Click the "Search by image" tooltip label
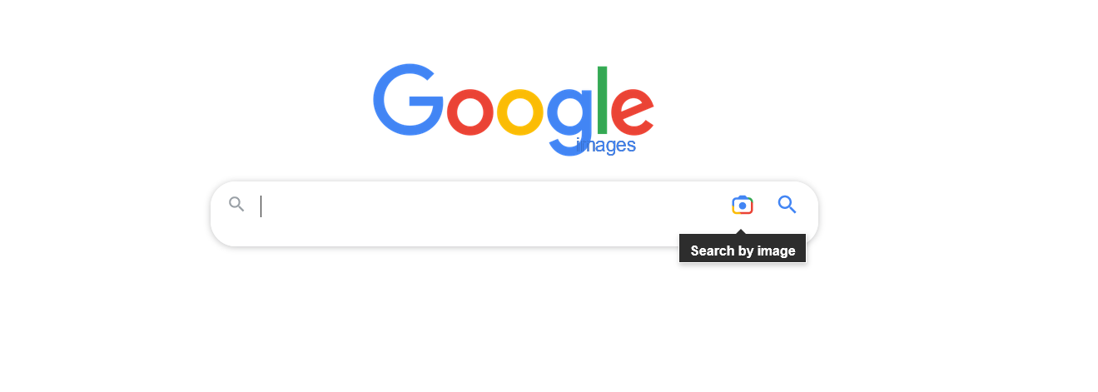 point(743,251)
